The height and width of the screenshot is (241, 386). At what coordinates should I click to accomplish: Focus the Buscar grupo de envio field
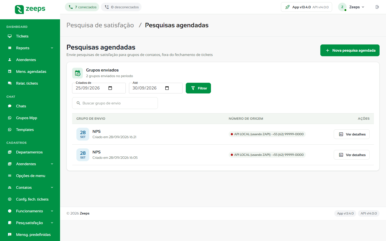[x=115, y=103]
